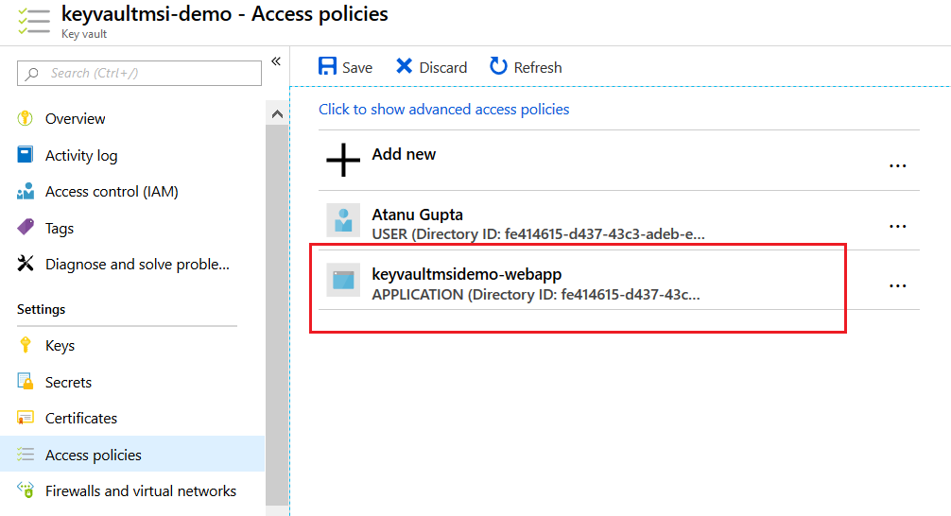Click the Firewalls and virtual networks icon
This screenshot has width=951, height=516.
coord(26,490)
